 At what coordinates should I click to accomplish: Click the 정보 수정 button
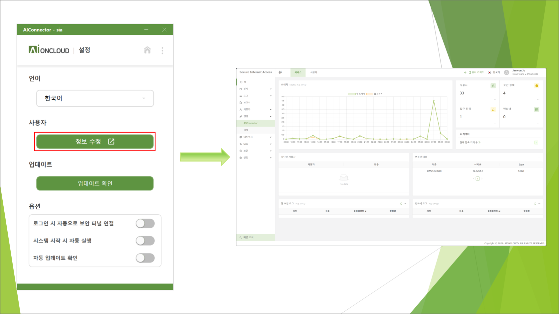pyautogui.click(x=95, y=142)
